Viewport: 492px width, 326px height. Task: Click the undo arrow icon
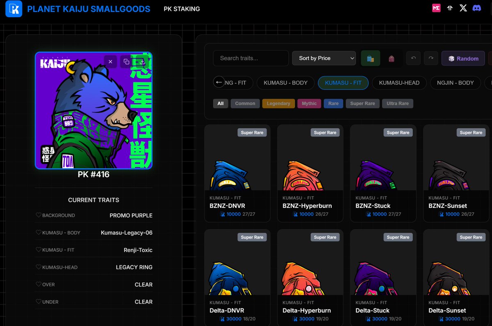(413, 58)
